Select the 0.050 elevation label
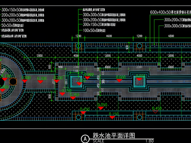 tap(102, 105)
